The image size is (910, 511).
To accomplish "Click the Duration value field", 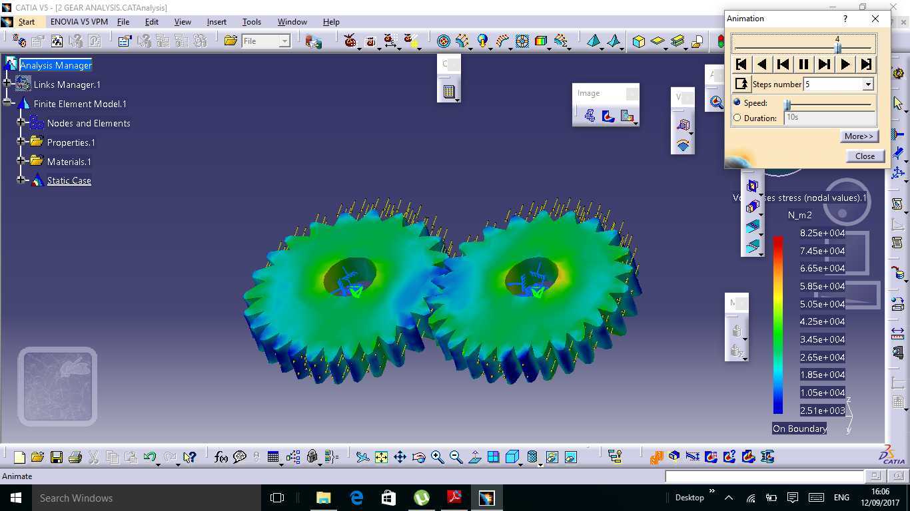I will click(x=829, y=118).
